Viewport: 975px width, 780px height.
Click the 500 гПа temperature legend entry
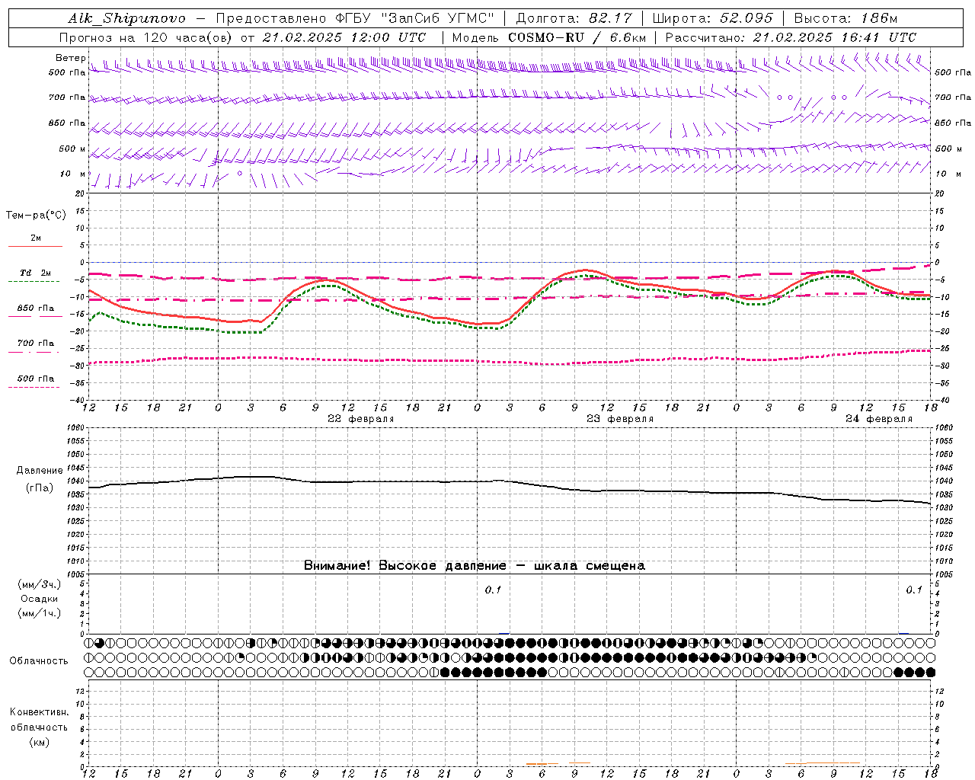[35, 379]
